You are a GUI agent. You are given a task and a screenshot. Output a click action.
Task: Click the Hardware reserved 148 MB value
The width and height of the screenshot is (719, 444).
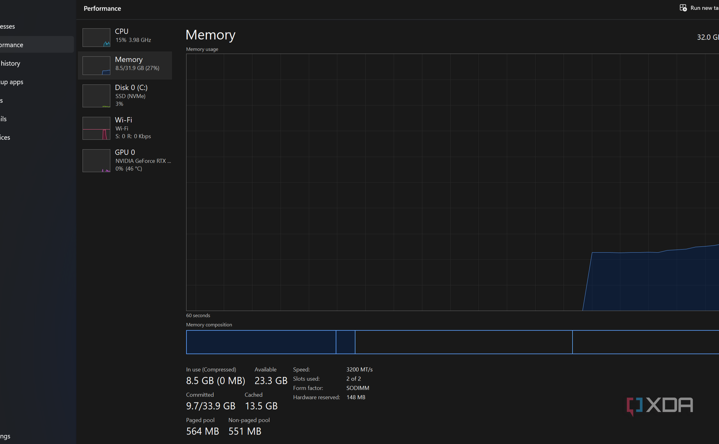[x=356, y=397]
